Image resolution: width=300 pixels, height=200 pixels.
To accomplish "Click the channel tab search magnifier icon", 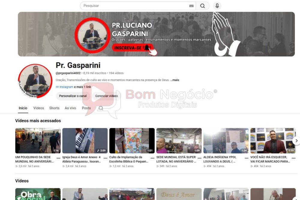I will (x=101, y=108).
